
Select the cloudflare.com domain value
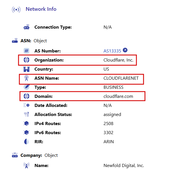(x=118, y=96)
